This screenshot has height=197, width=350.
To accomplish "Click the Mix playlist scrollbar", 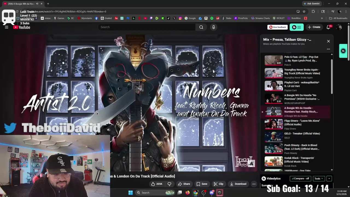I will tap(332, 76).
